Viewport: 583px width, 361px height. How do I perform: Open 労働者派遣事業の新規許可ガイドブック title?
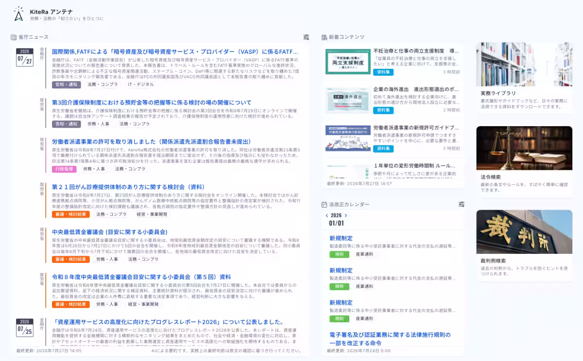(x=416, y=127)
